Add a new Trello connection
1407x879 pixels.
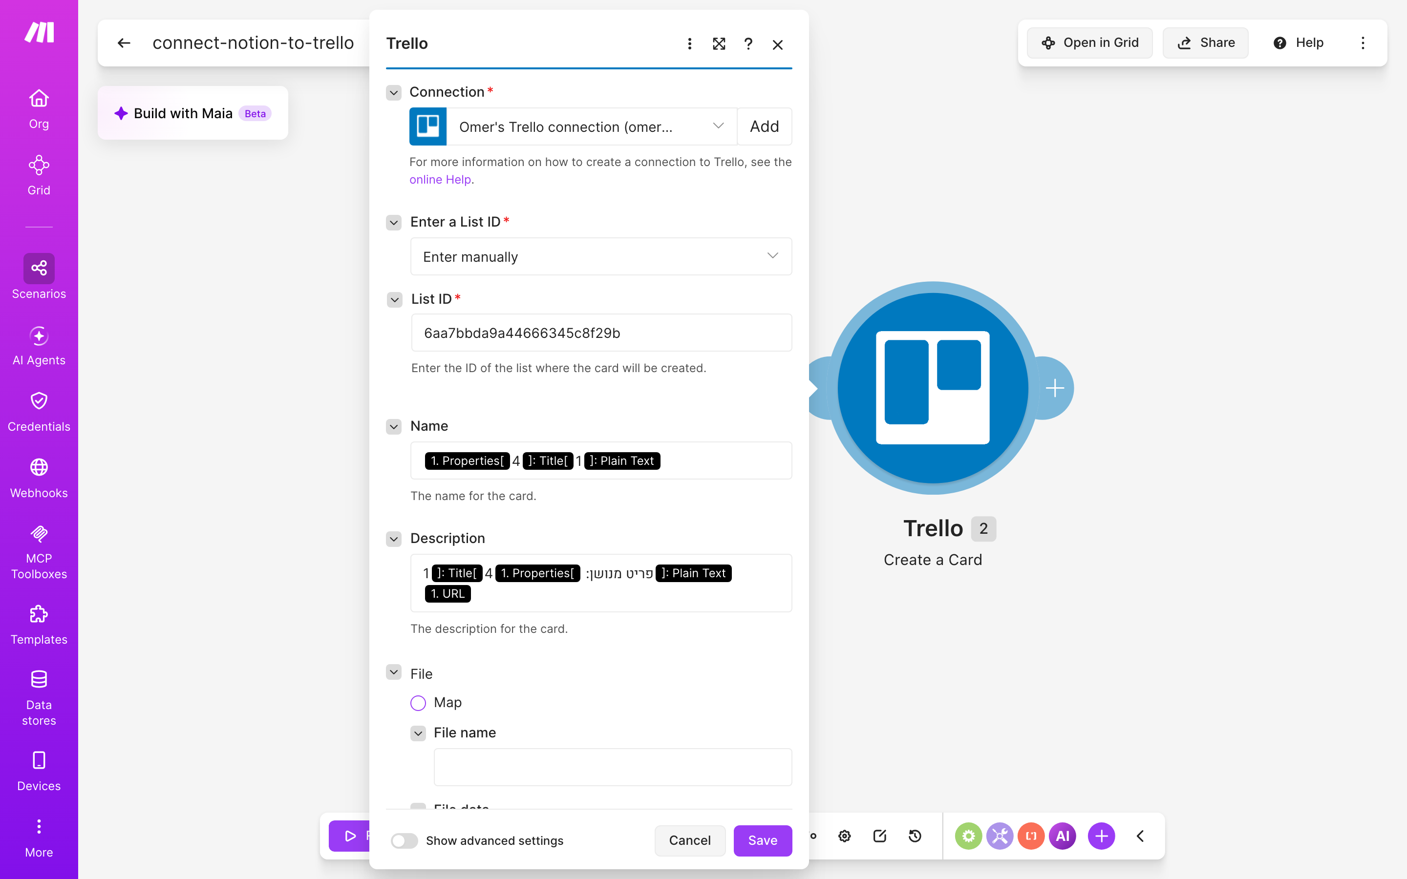[x=764, y=127]
